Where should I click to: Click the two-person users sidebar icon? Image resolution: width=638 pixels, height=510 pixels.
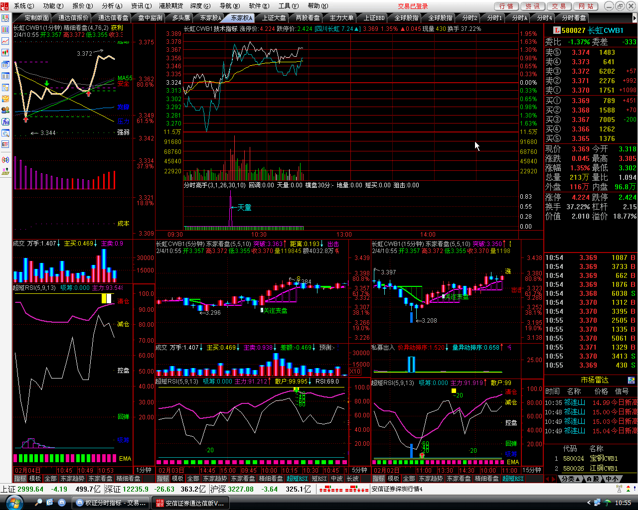(x=5, y=110)
